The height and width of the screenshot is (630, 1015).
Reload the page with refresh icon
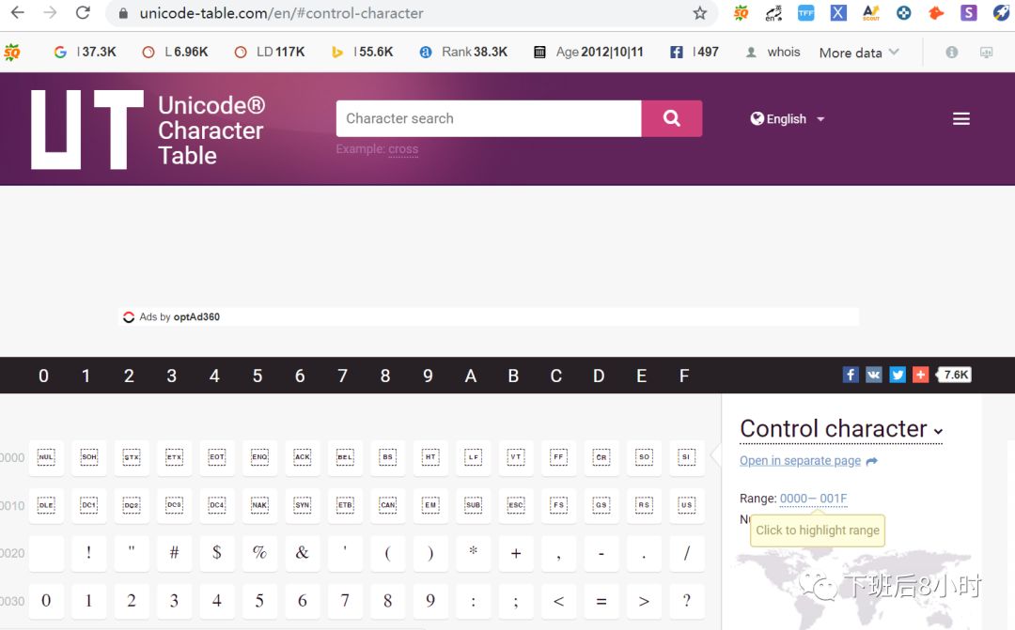[83, 12]
